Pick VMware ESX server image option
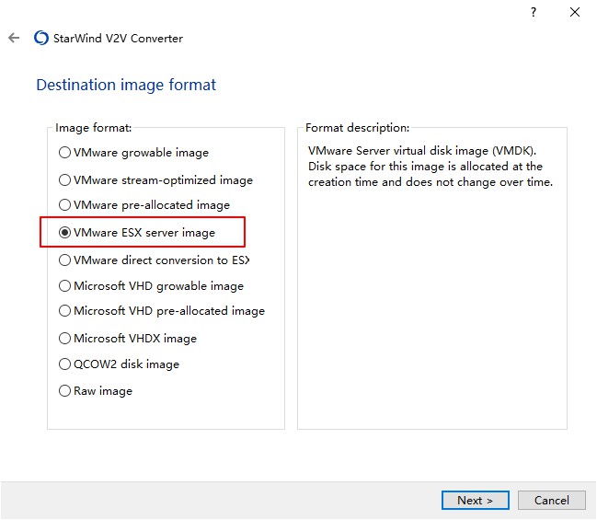 (x=65, y=233)
